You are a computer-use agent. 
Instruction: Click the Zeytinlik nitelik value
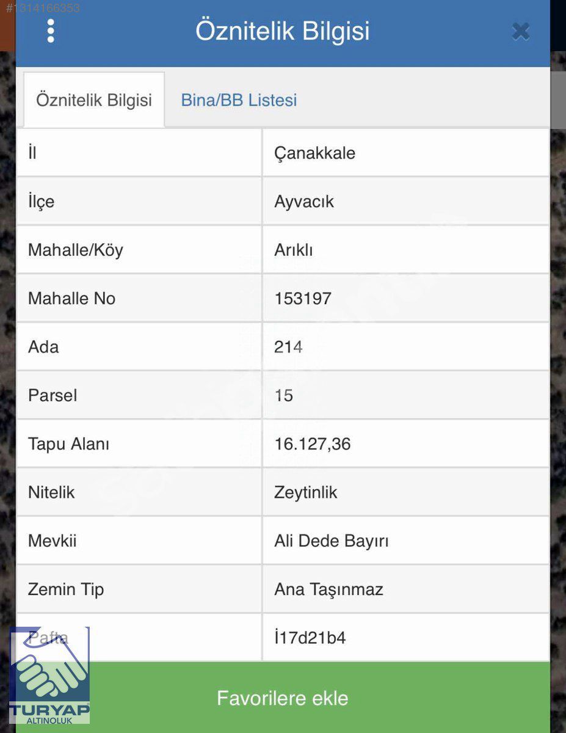pyautogui.click(x=306, y=492)
